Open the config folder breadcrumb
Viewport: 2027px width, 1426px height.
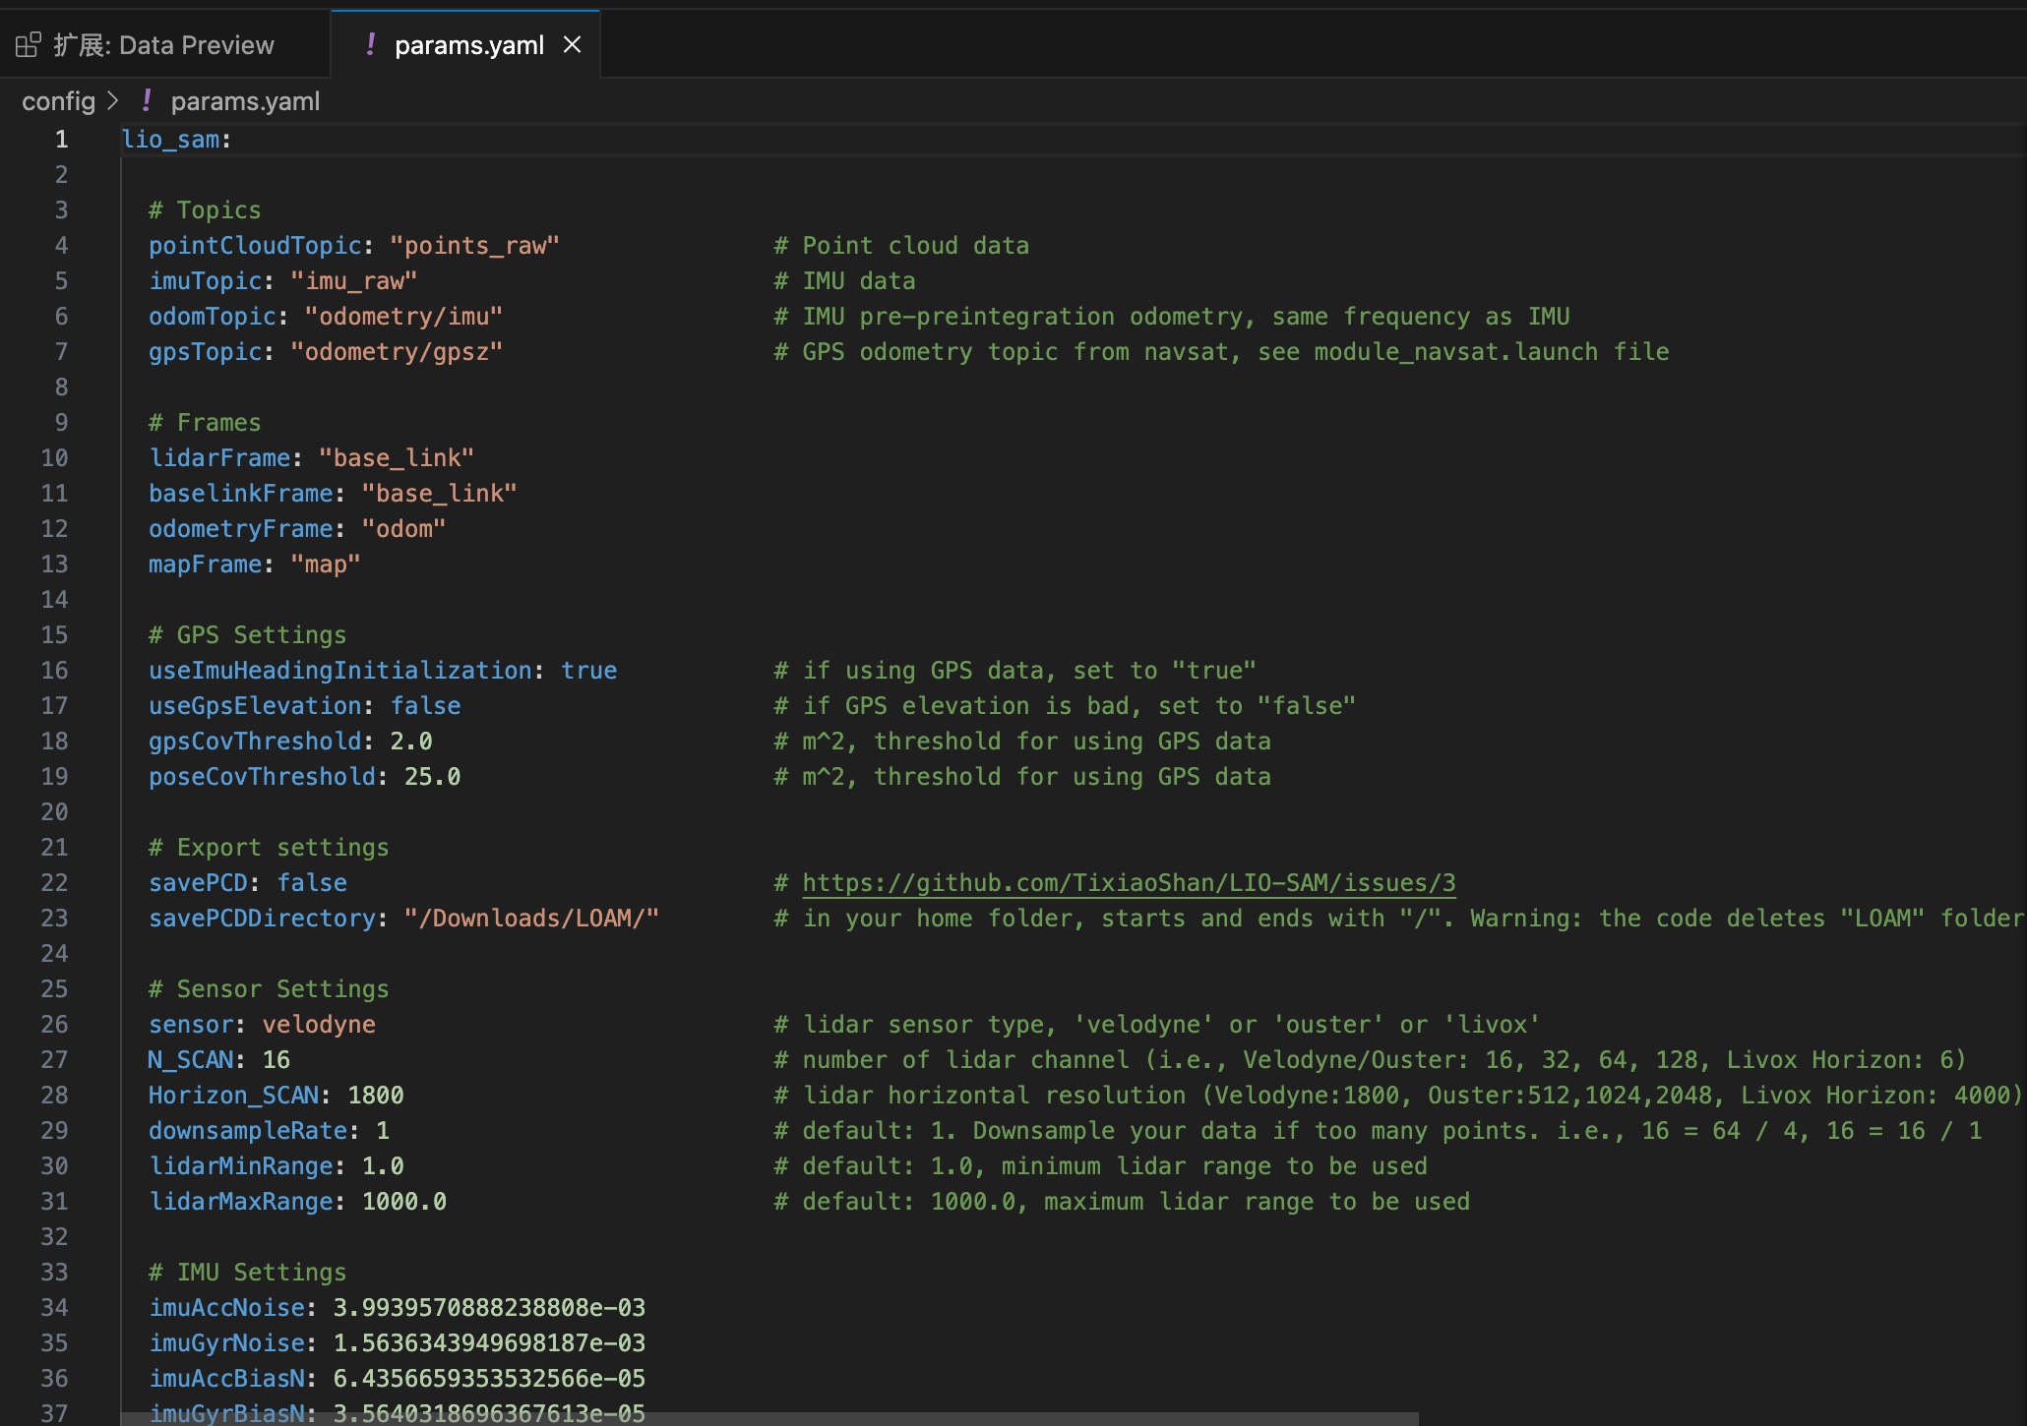click(x=58, y=101)
